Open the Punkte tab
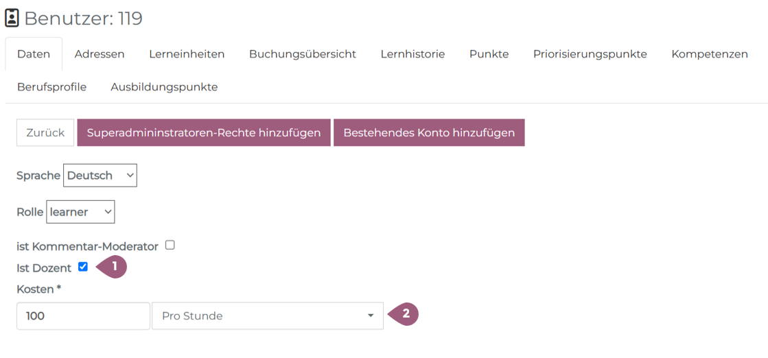Screen dimensions: 768x358 pyautogui.click(x=489, y=54)
